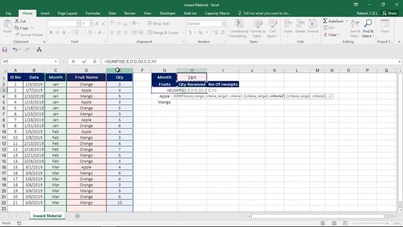The width and height of the screenshot is (403, 227).
Task: Switch to Page Layout view icon
Action: (334, 223)
